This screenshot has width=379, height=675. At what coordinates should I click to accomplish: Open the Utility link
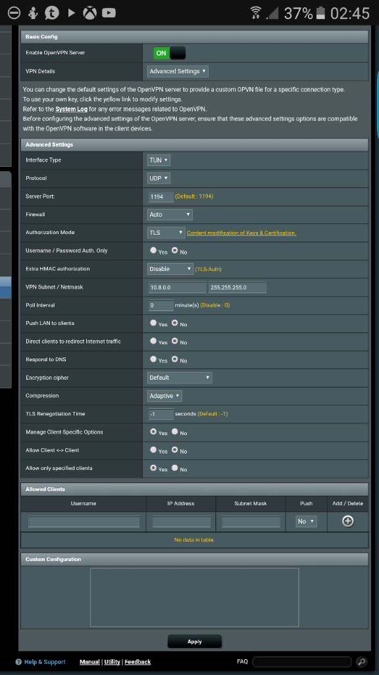point(112,662)
